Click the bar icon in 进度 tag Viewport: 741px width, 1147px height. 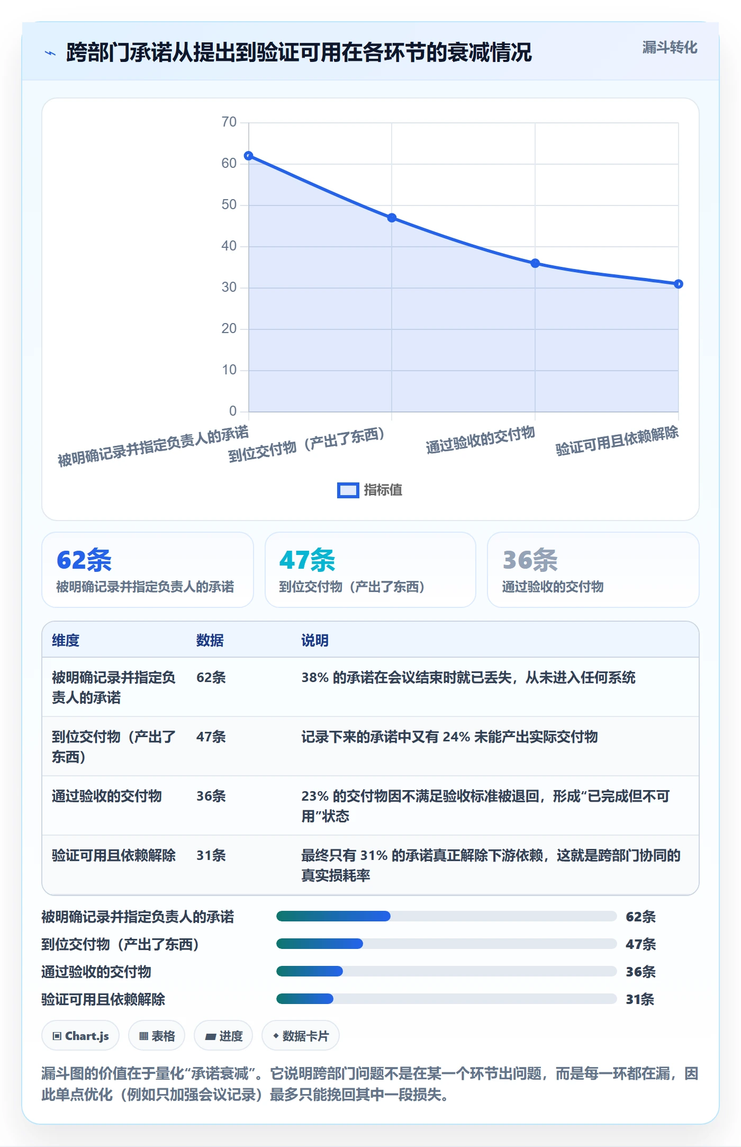211,1037
